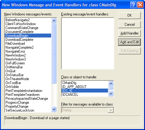Click the Cancel button
The width and height of the screenshot is (145, 130).
(x=129, y=24)
